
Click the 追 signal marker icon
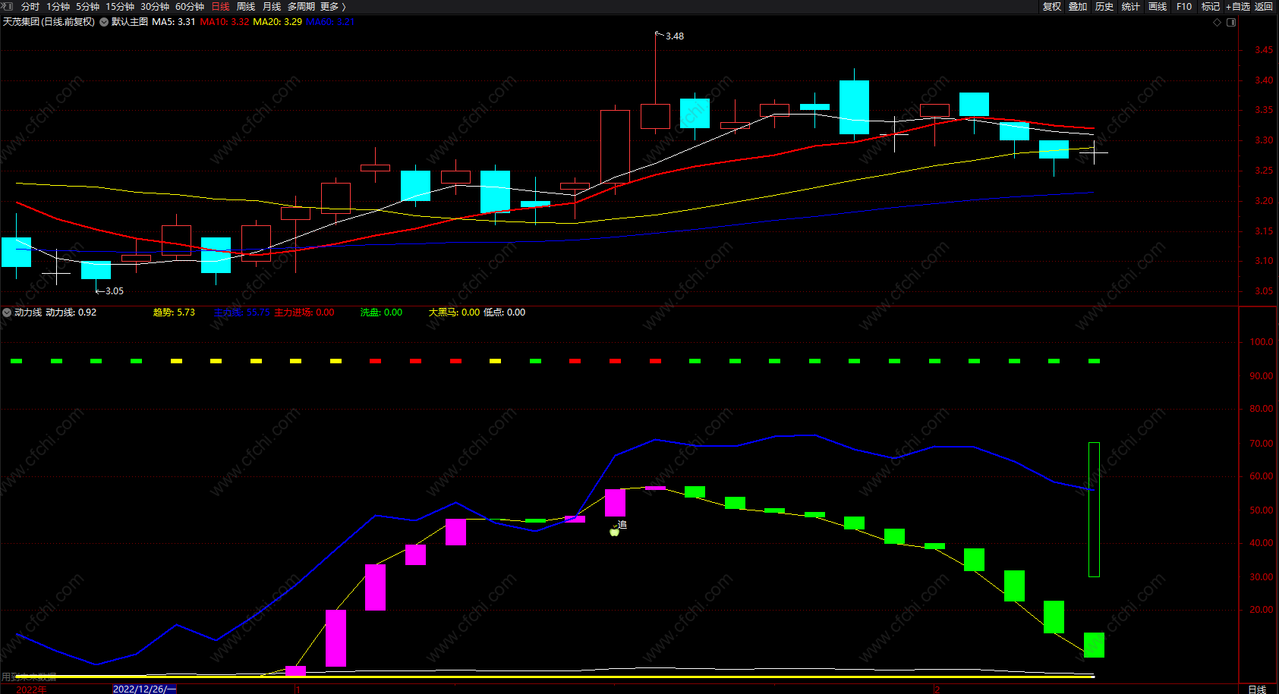619,528
